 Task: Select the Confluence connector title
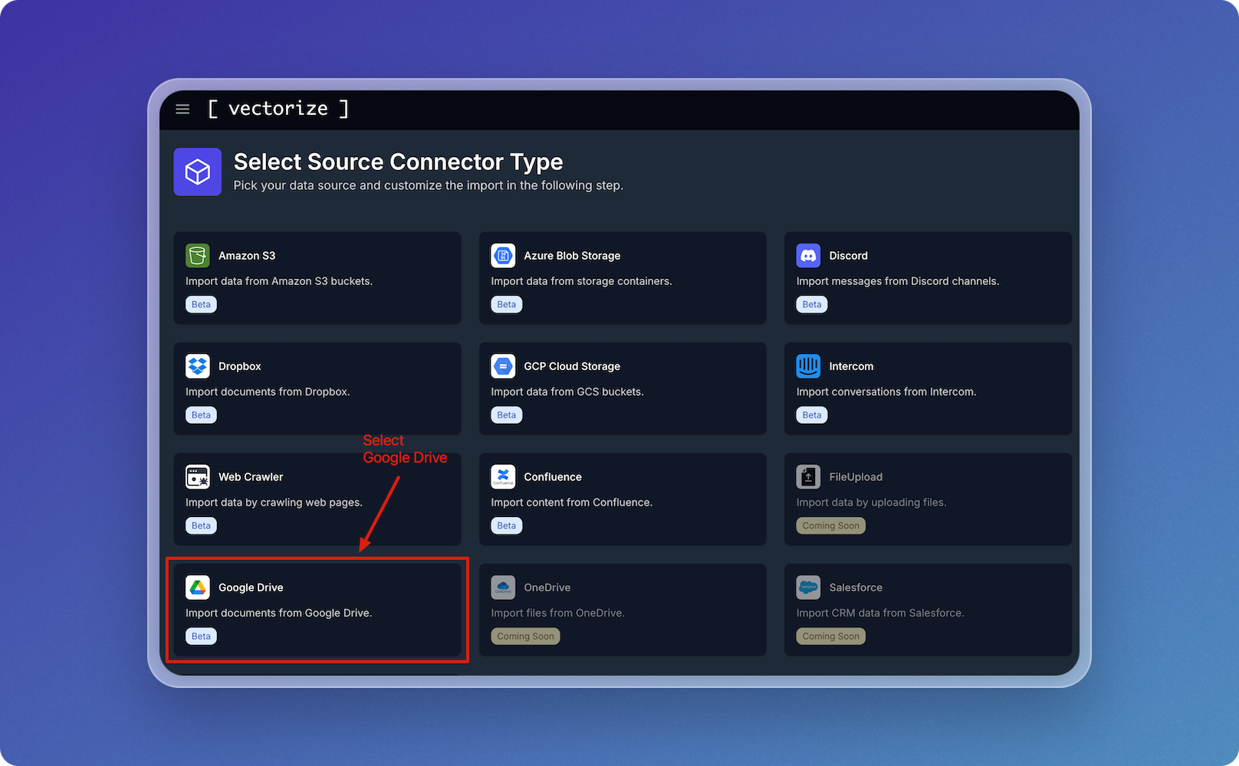click(x=553, y=476)
